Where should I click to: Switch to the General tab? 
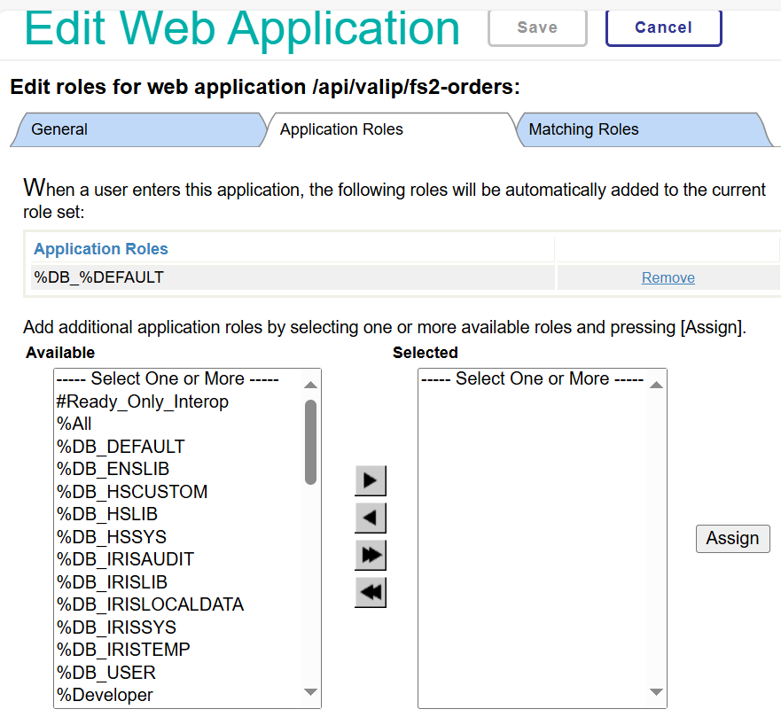pyautogui.click(x=137, y=129)
